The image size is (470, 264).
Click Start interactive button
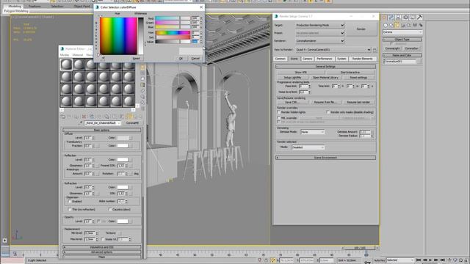click(350, 73)
